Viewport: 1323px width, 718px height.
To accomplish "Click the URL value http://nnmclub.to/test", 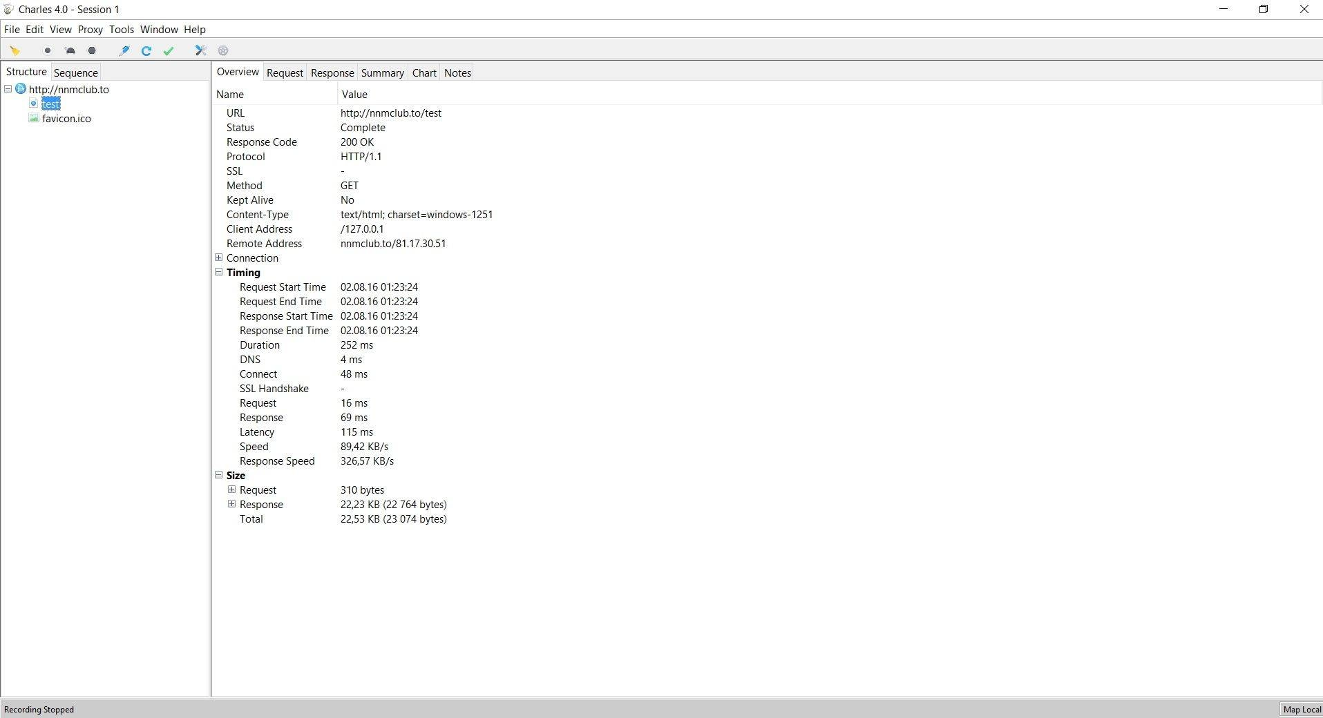I will [x=391, y=113].
